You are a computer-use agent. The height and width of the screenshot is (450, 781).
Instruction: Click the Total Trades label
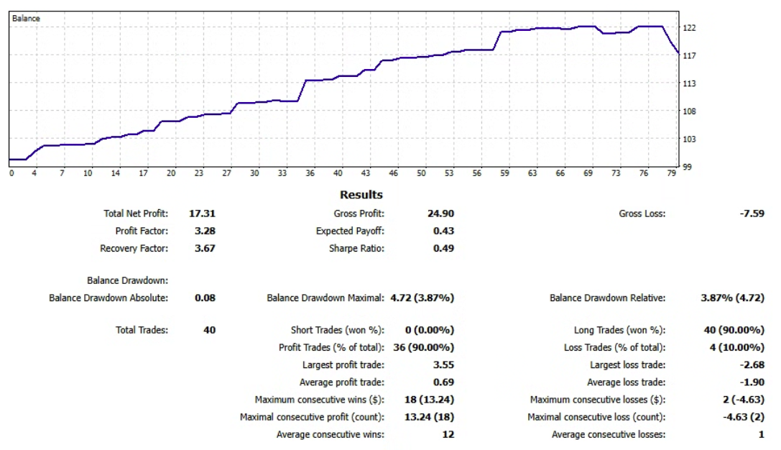pos(142,331)
